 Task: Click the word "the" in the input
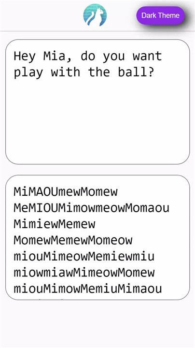(x=99, y=72)
